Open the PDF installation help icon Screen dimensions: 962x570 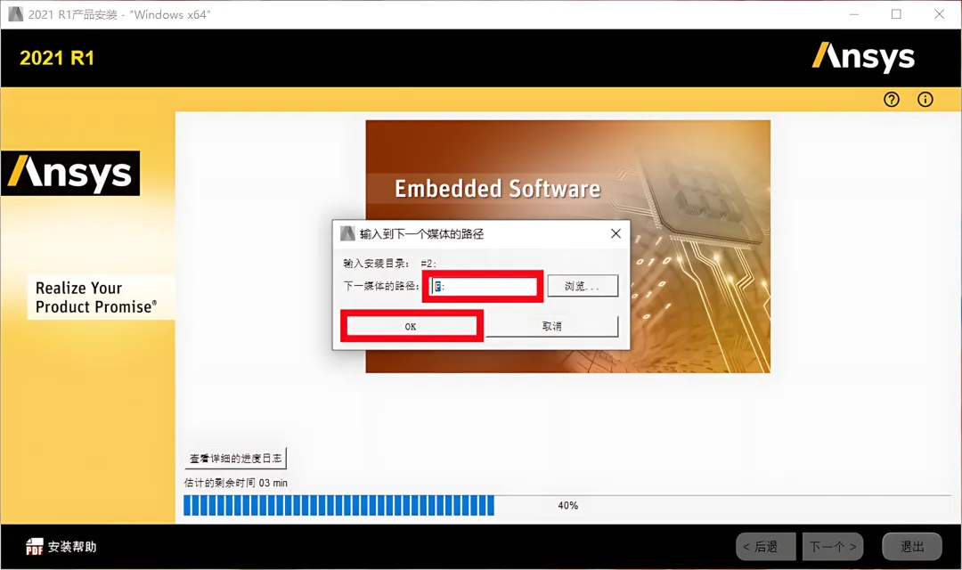point(35,547)
